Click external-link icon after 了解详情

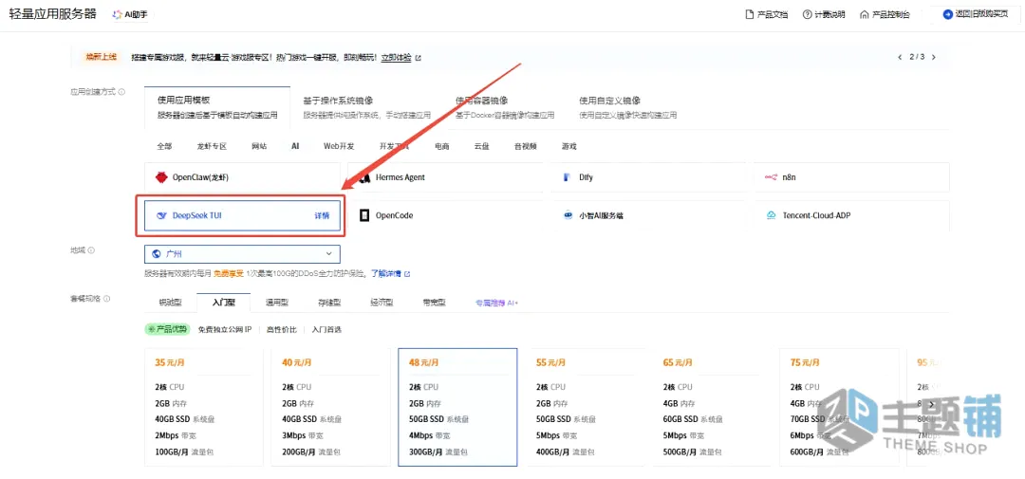click(407, 274)
